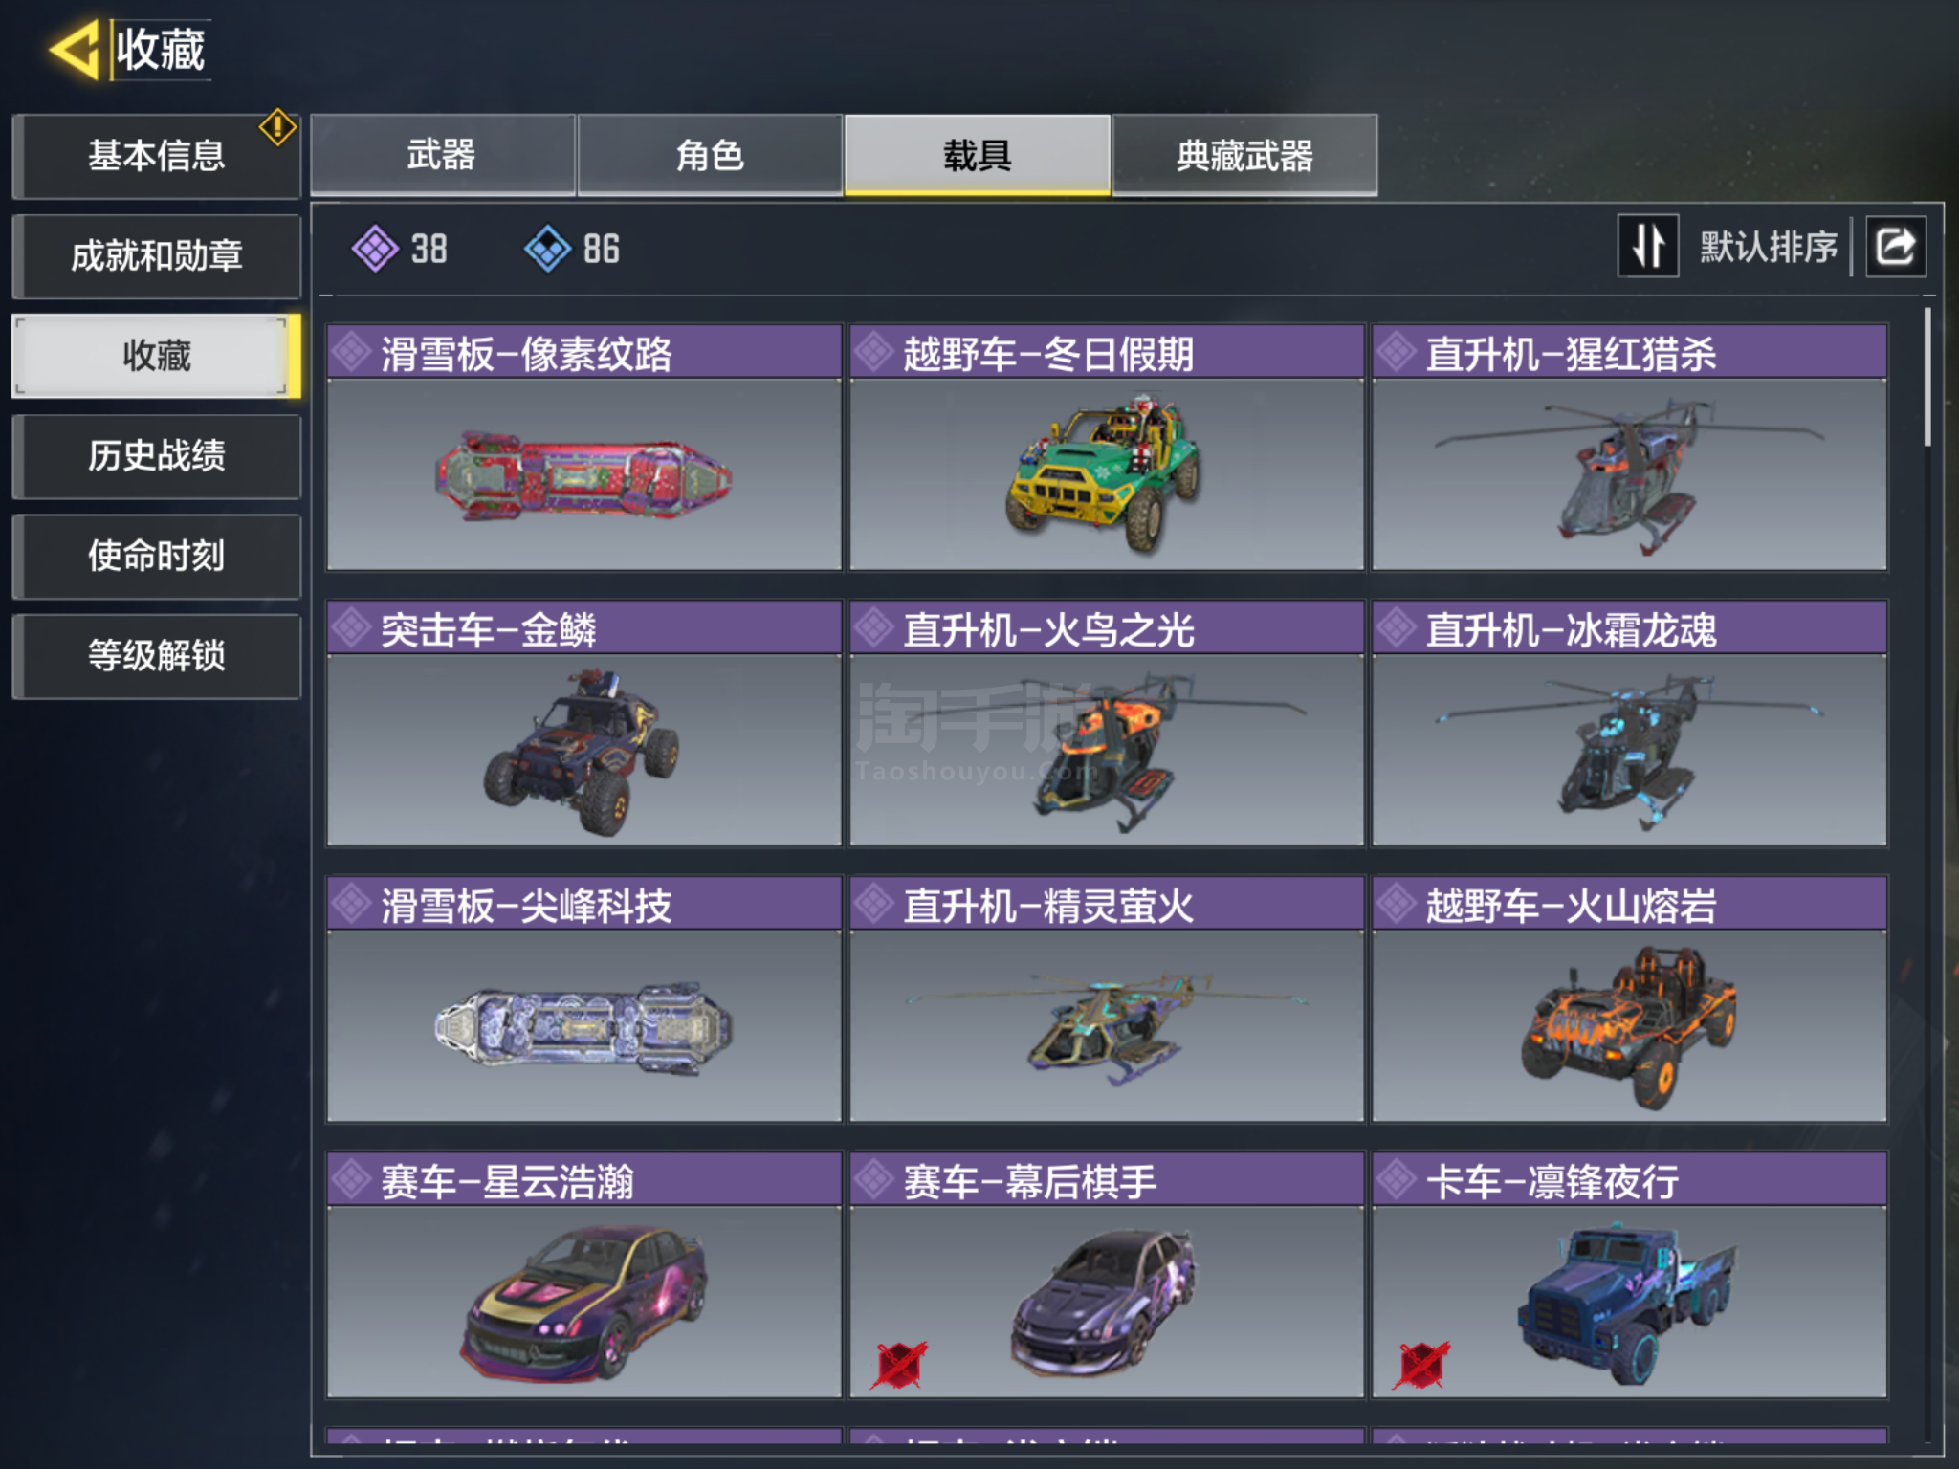Select the 越野车-冬日假期 vehicle card
1959x1469 pixels.
coord(1107,448)
